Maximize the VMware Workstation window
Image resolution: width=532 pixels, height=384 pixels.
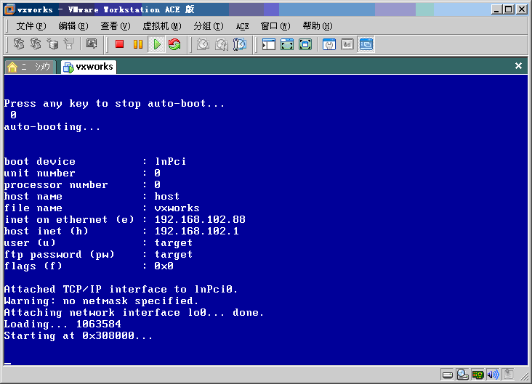point(509,9)
